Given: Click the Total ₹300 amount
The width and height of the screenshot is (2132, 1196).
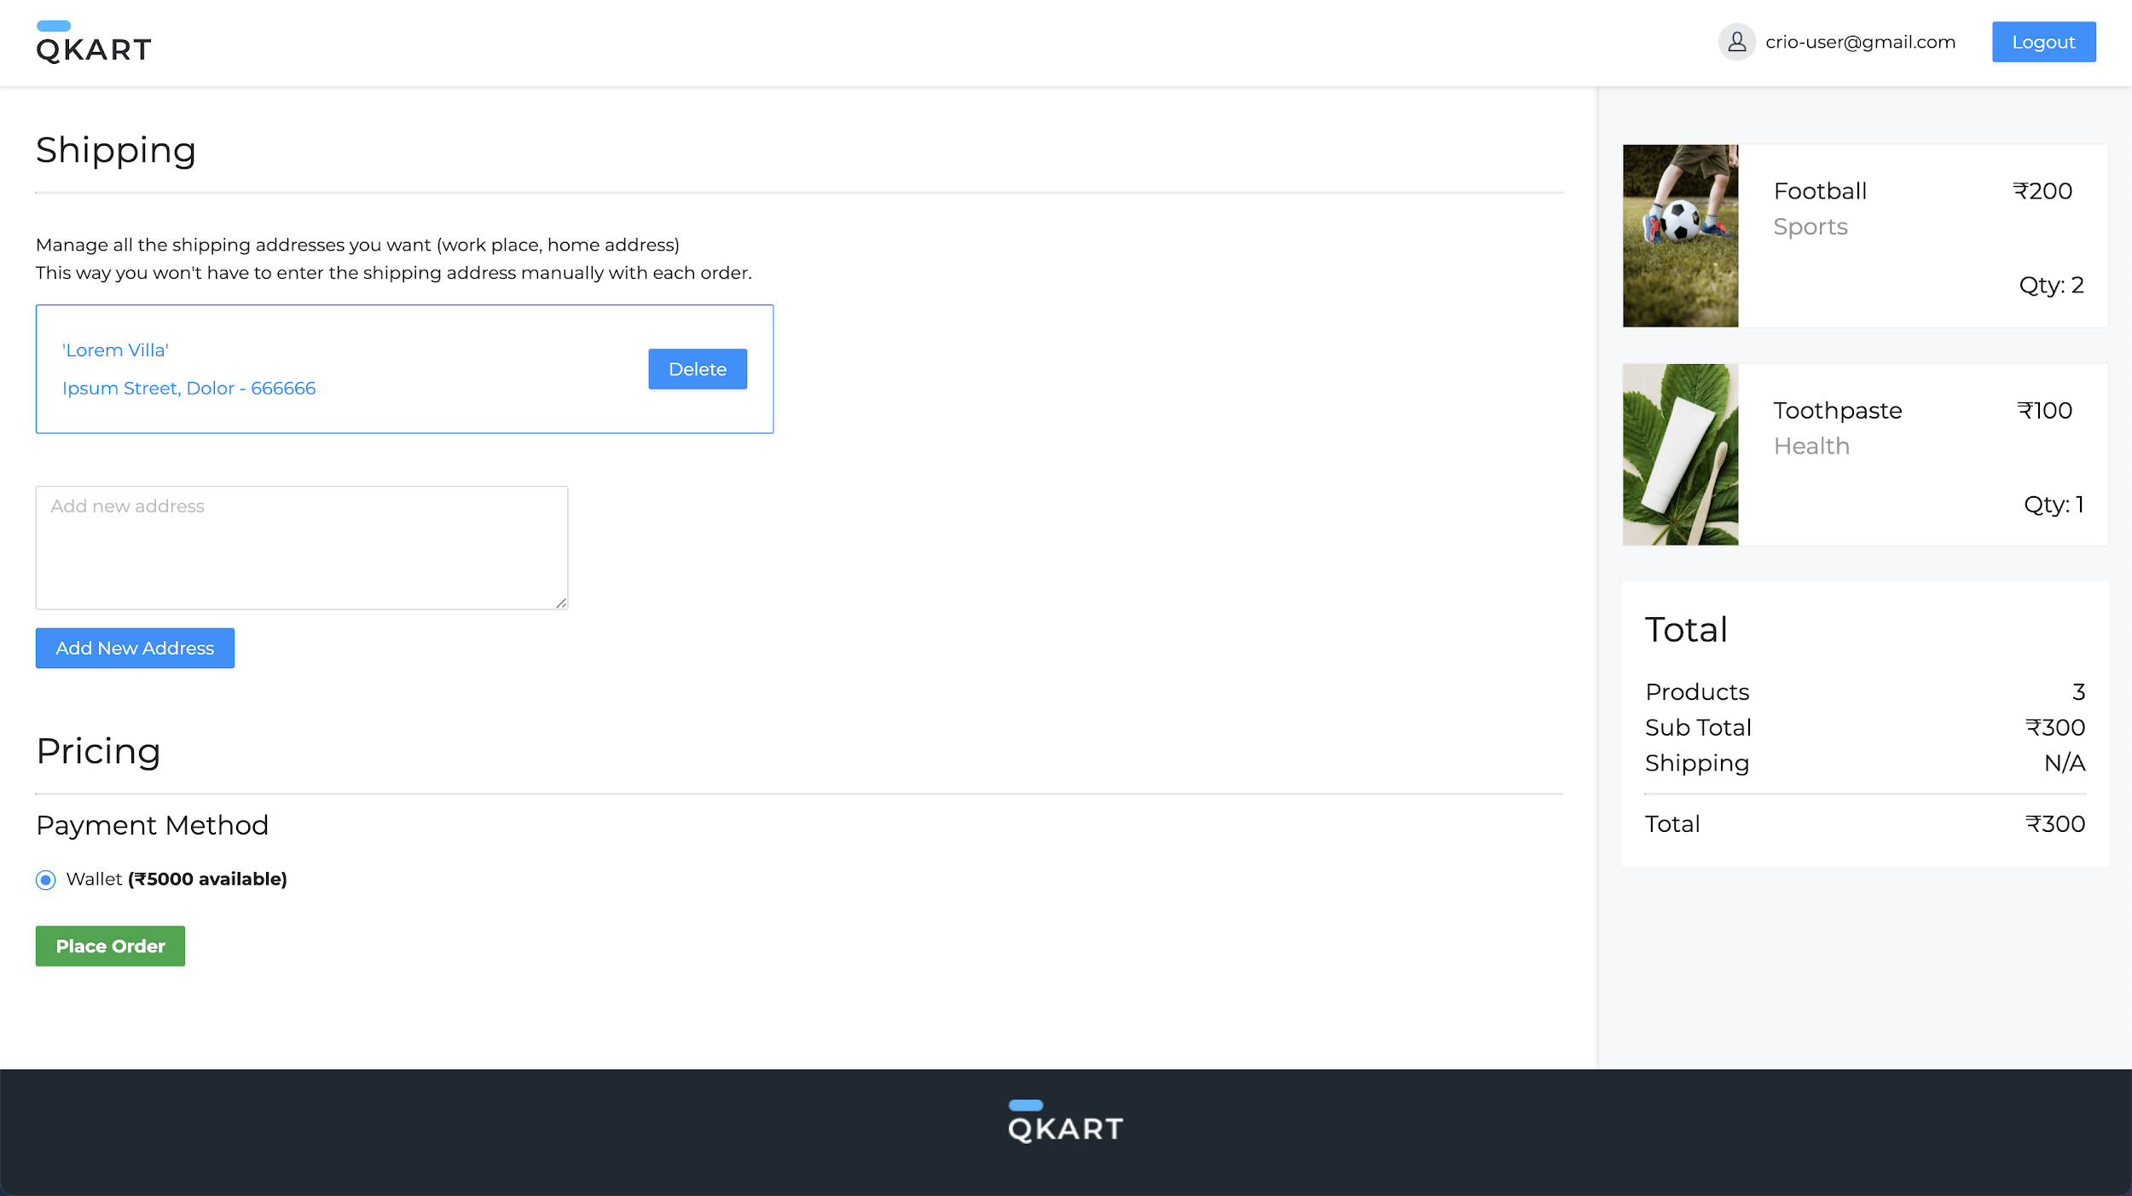Looking at the screenshot, I should click(x=2055, y=823).
